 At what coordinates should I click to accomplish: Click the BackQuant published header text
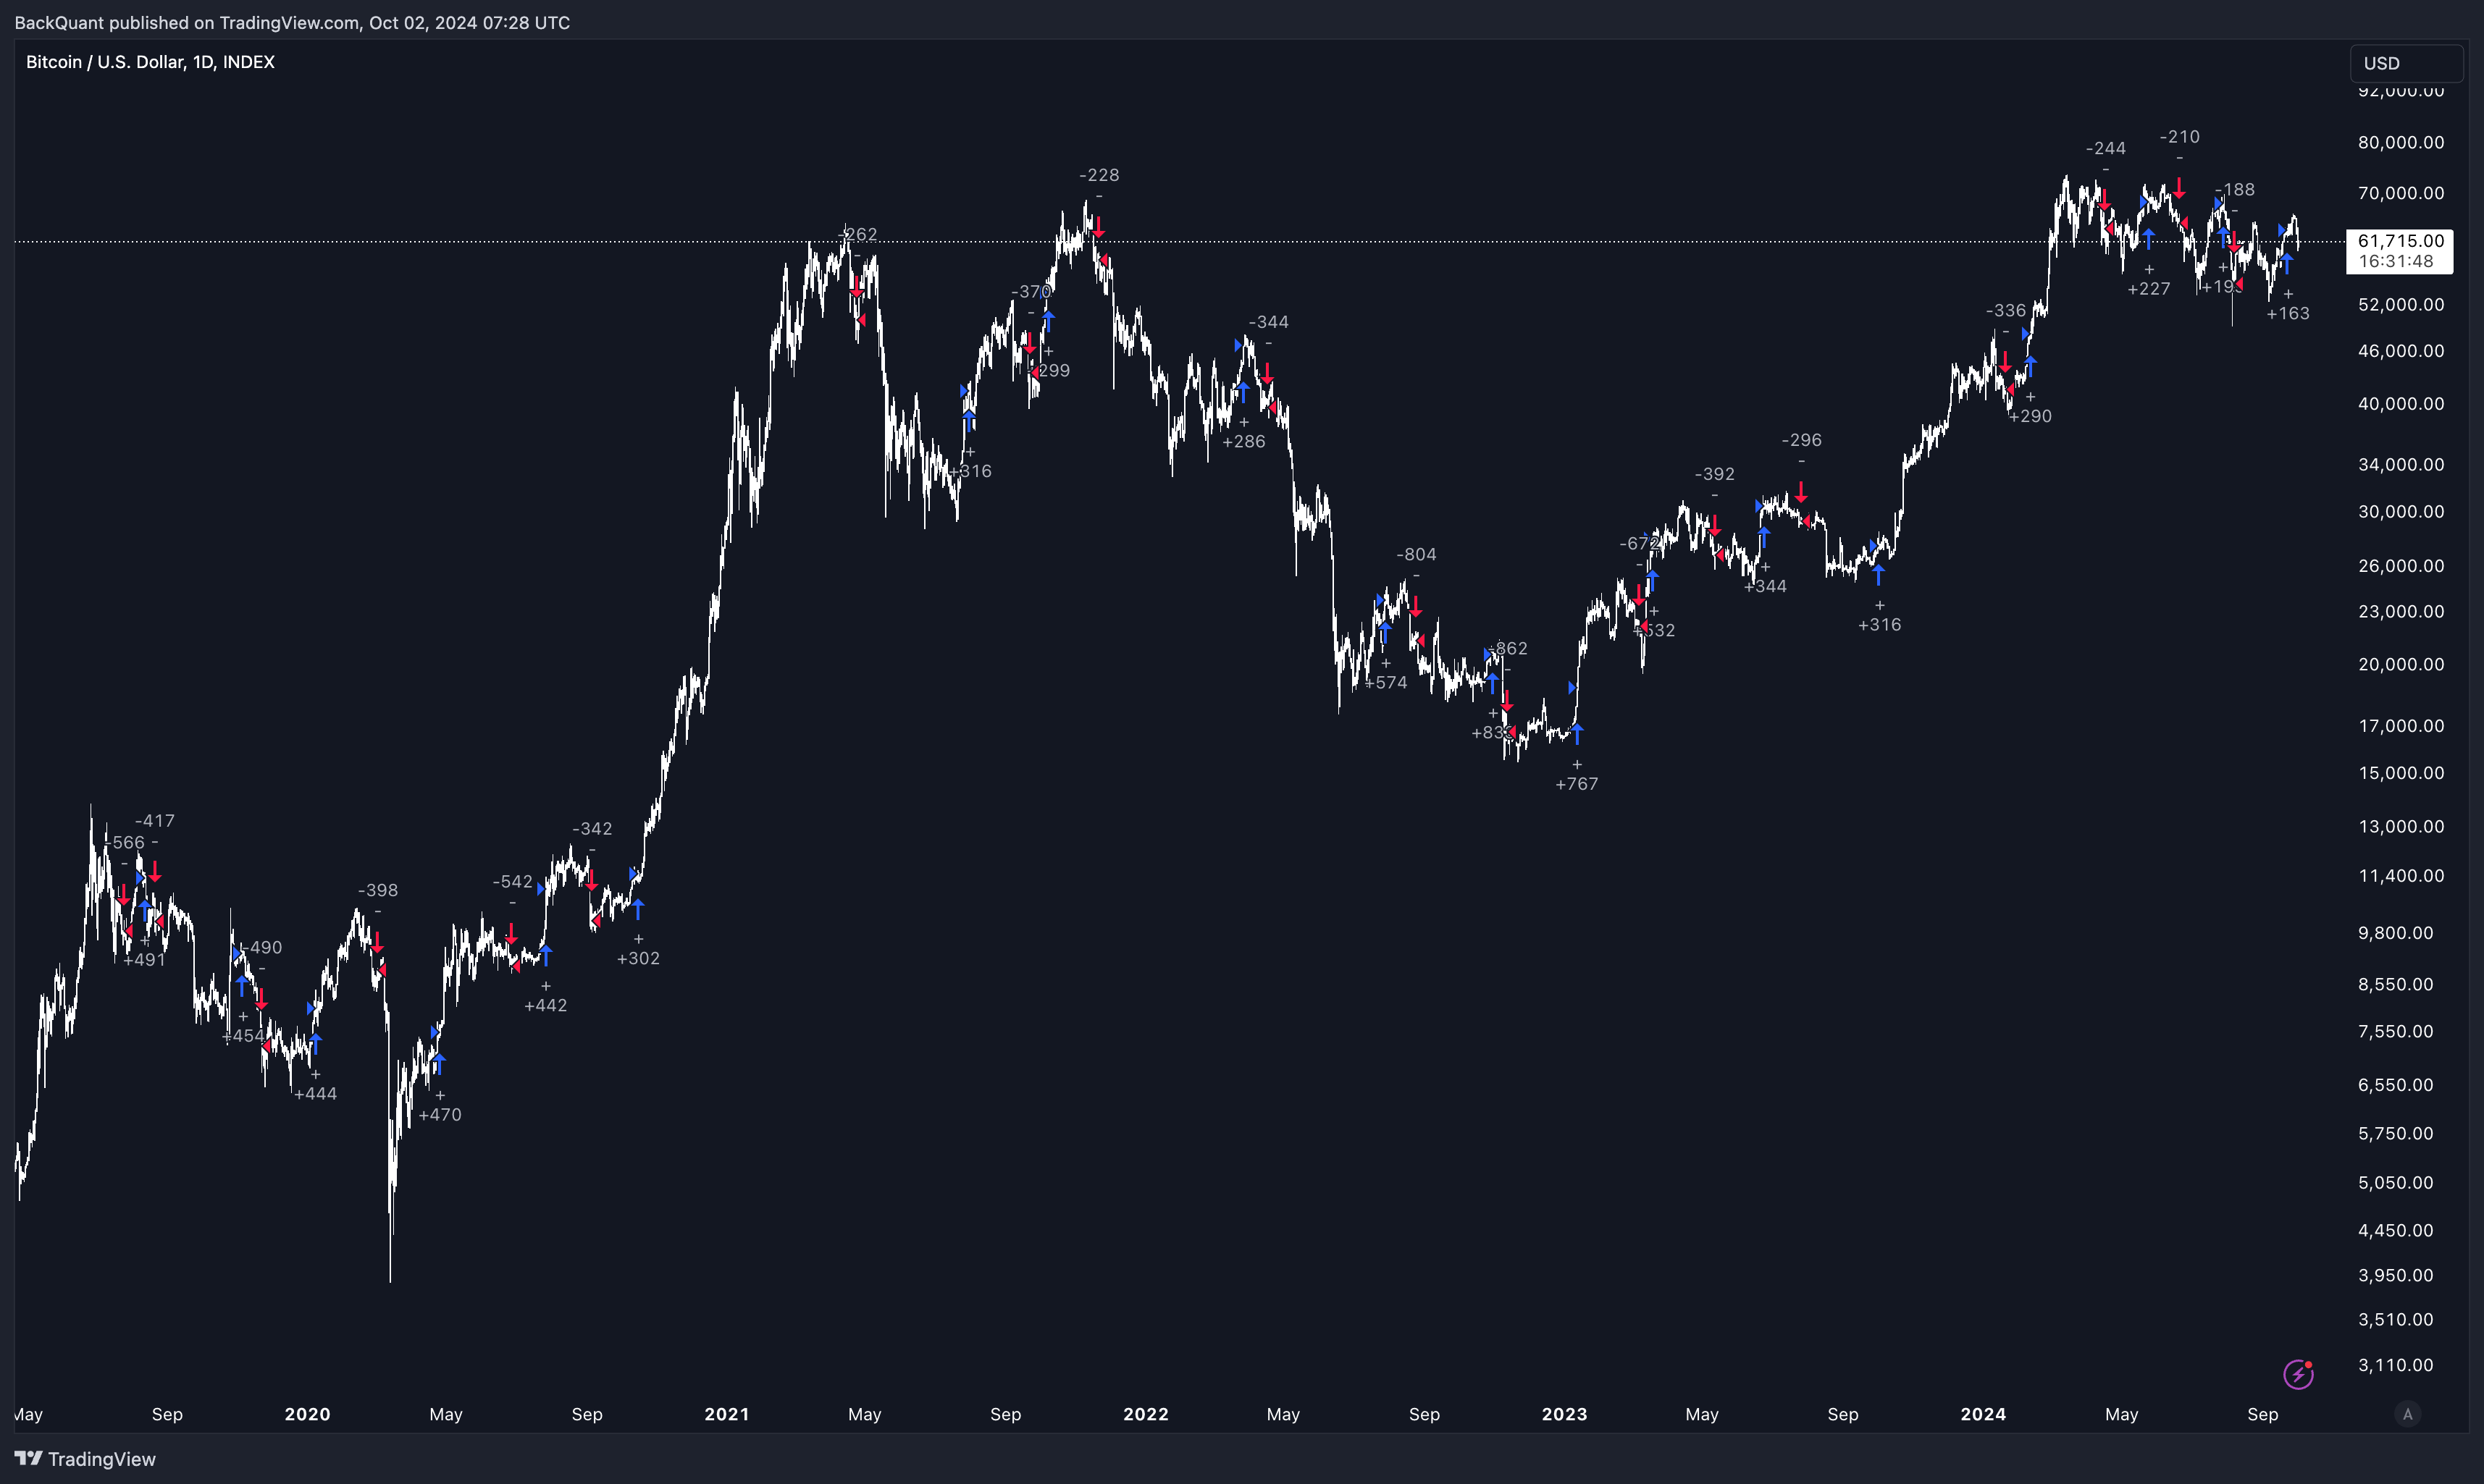[292, 22]
